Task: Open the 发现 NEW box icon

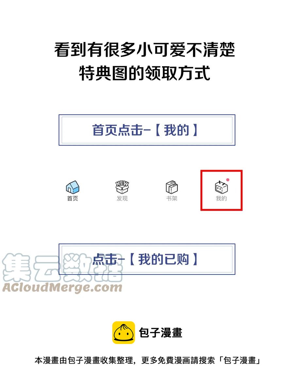Action: [122, 187]
